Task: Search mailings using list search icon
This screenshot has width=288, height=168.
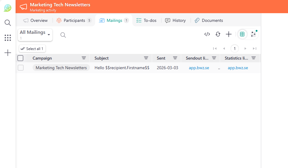Action: point(63,35)
